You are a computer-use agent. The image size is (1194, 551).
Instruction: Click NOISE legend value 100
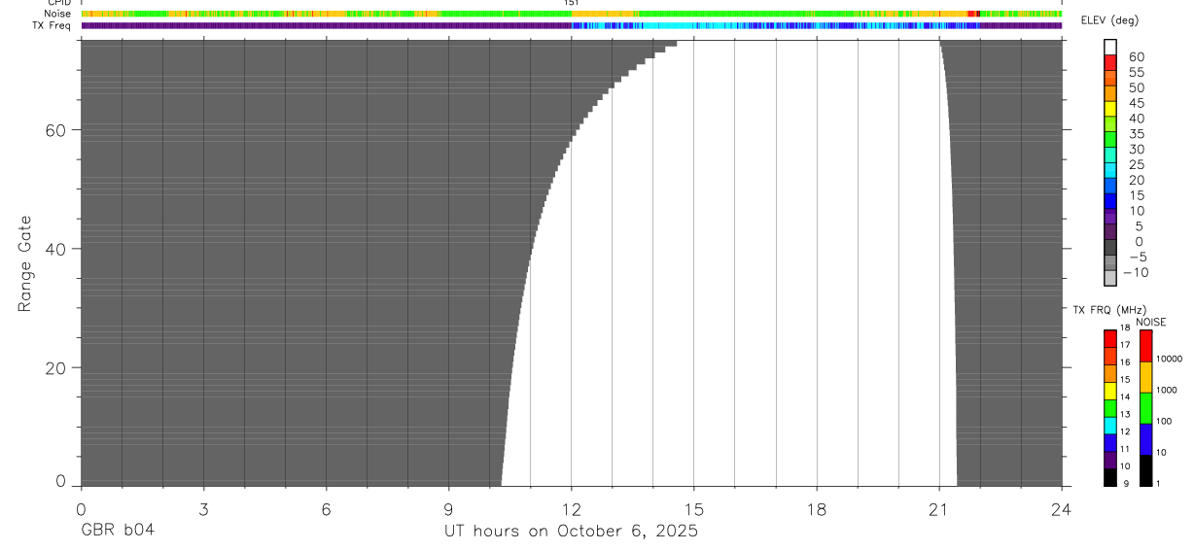(1163, 422)
